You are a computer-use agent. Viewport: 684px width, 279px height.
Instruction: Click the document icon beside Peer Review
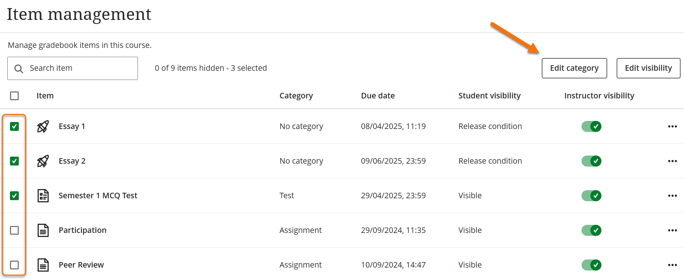[43, 265]
